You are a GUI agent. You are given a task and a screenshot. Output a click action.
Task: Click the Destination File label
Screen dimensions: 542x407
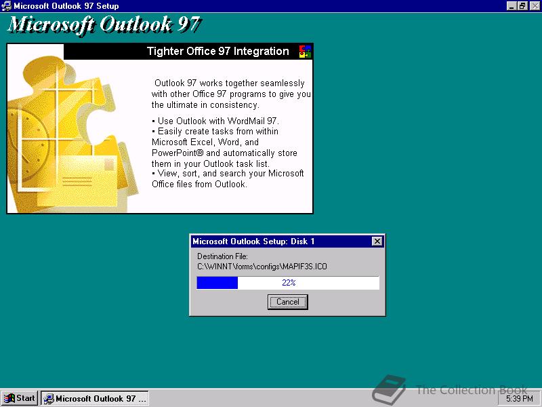point(222,256)
